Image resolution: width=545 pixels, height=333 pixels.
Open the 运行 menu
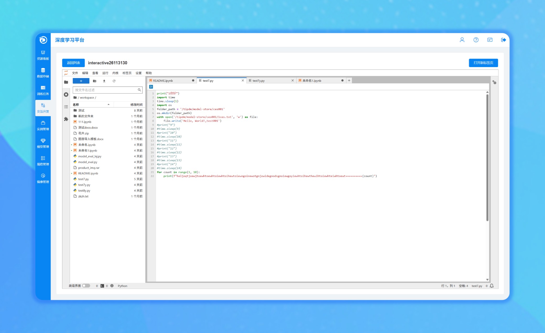(x=105, y=73)
